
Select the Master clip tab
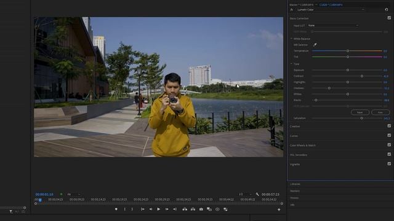click(x=302, y=5)
